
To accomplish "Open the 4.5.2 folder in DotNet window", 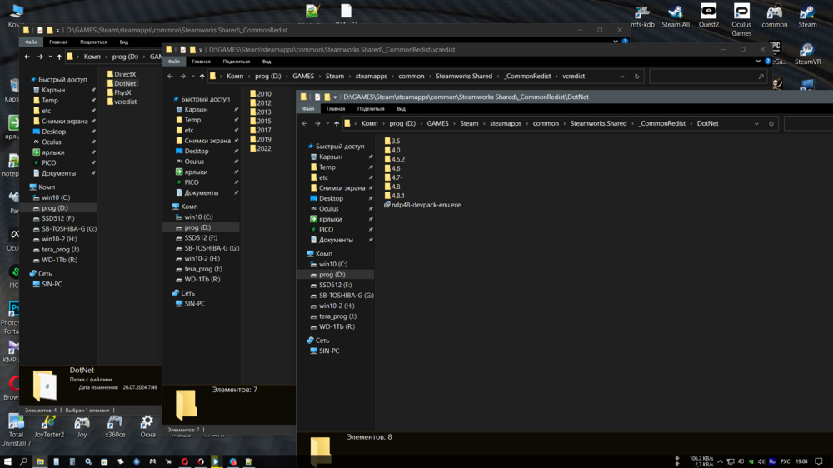I will [395, 159].
